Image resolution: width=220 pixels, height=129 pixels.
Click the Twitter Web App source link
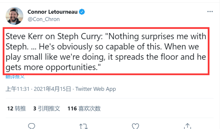pyautogui.click(x=96, y=89)
